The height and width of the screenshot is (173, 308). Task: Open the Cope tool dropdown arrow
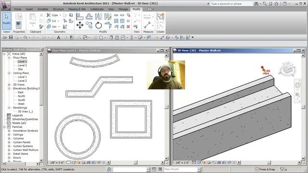pos(60,15)
